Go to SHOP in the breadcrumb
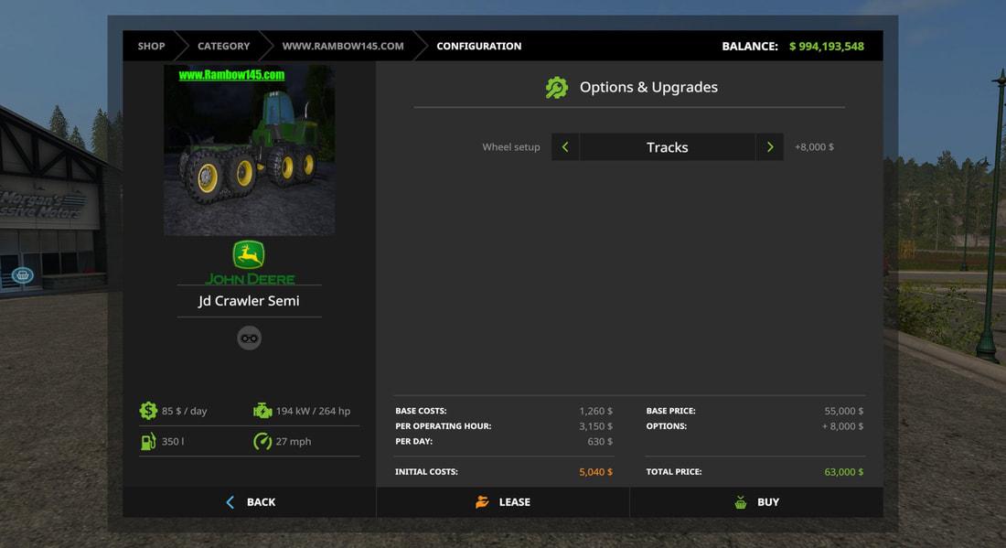This screenshot has height=548, width=1006. (152, 46)
